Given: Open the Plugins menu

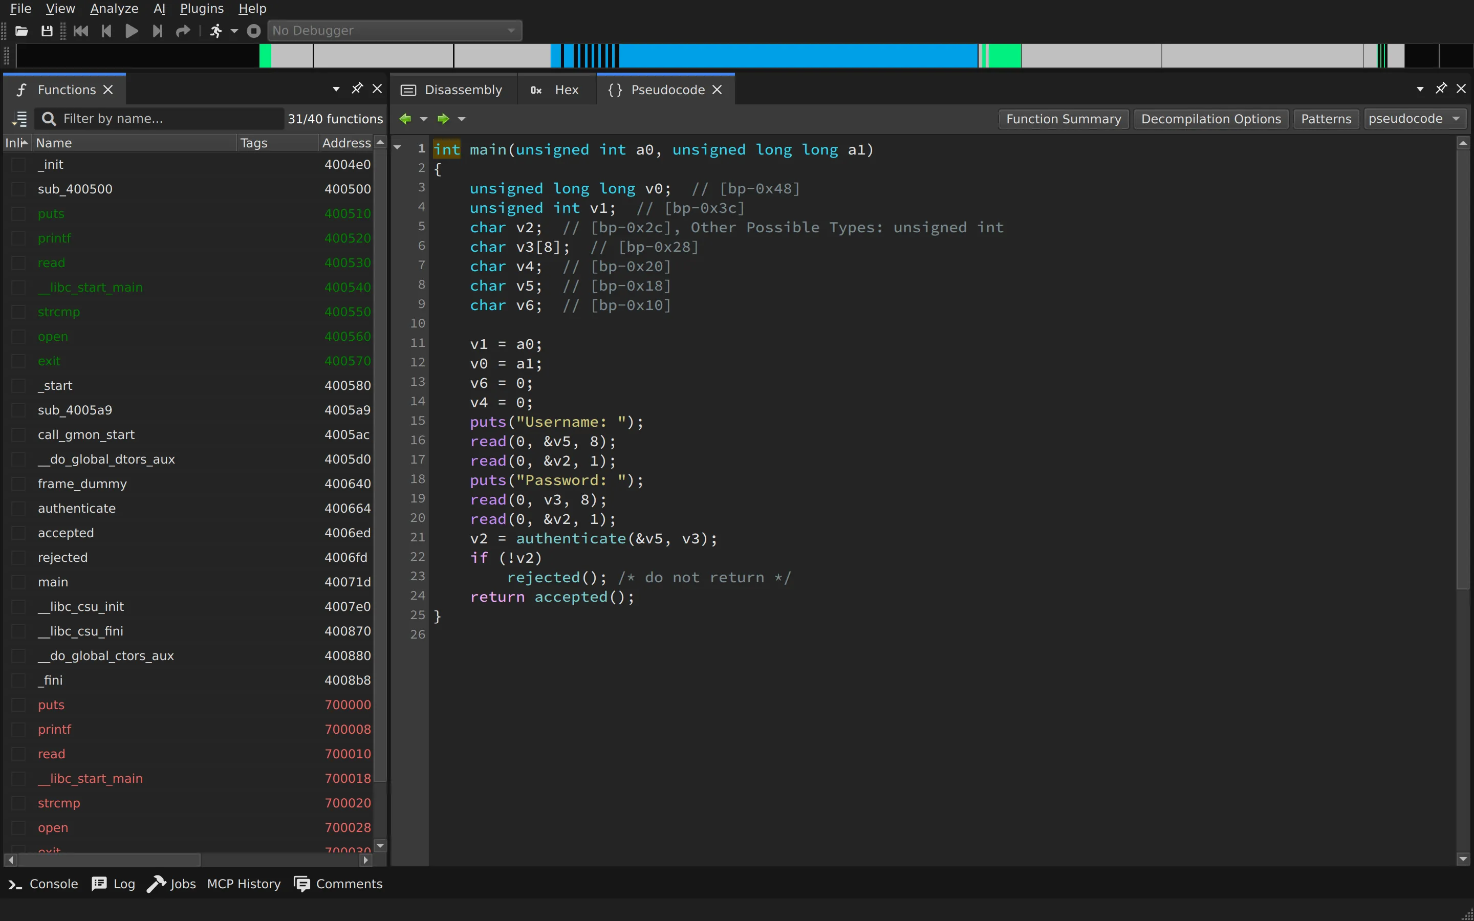Looking at the screenshot, I should tap(202, 9).
